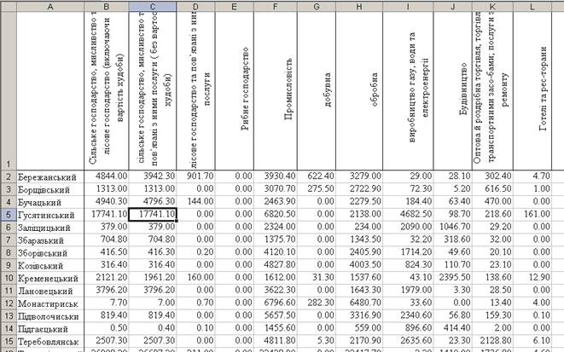The image size is (564, 352).
Task: Select column I header
Action: click(x=408, y=7)
